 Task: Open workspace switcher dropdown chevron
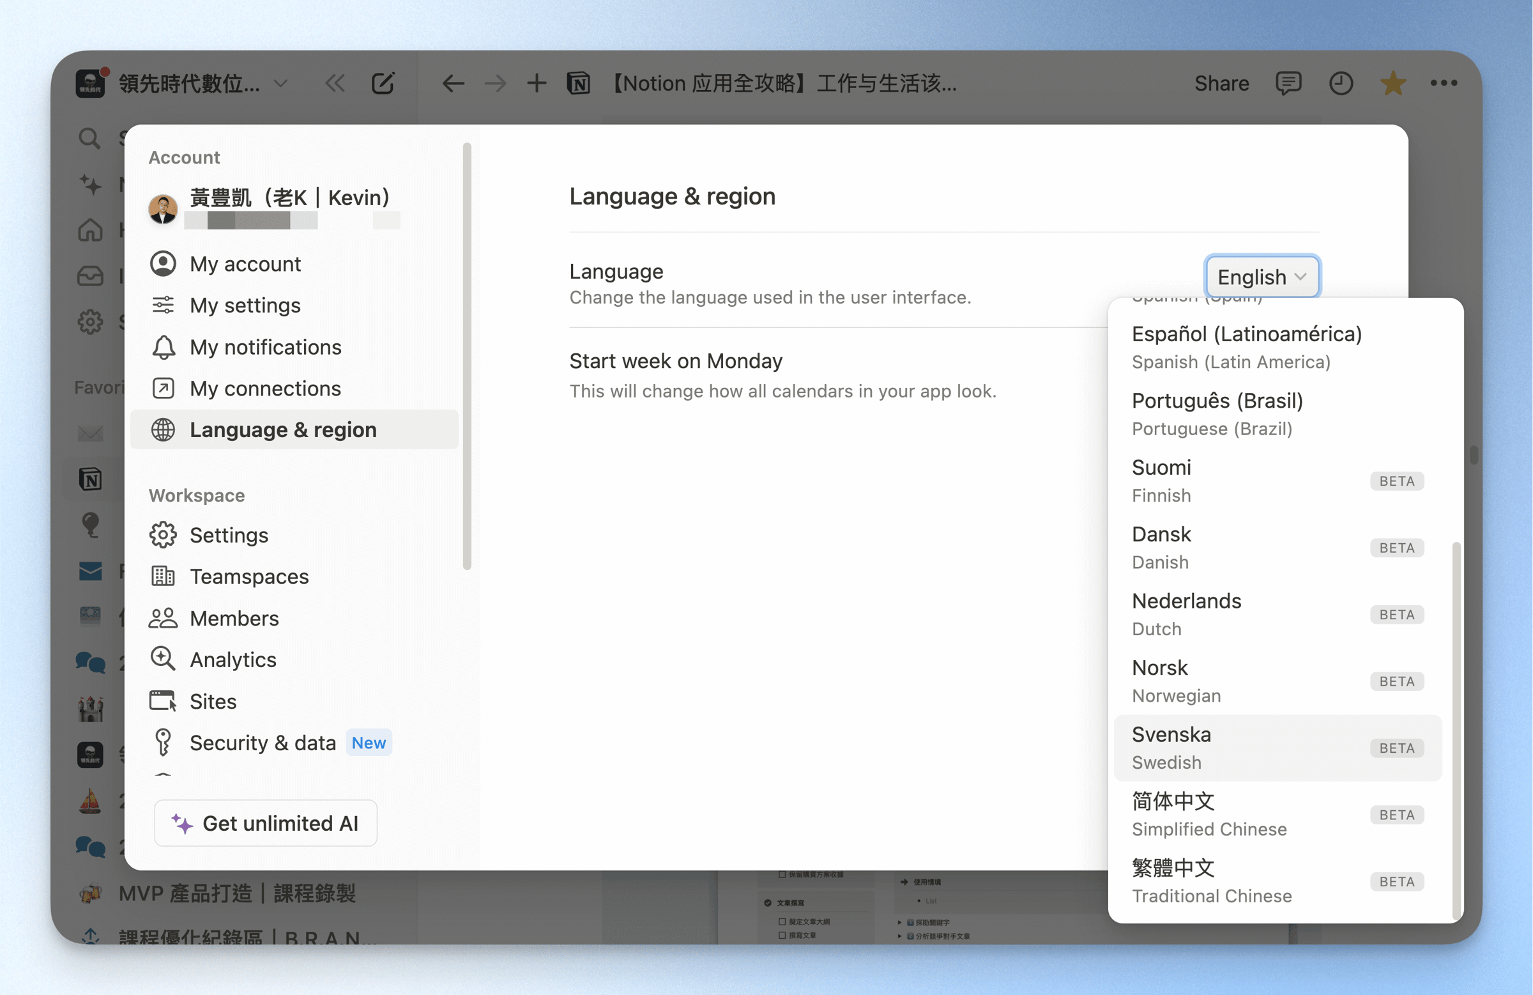tap(281, 83)
